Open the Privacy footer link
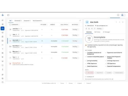The image size is (128, 96). coord(71,83)
